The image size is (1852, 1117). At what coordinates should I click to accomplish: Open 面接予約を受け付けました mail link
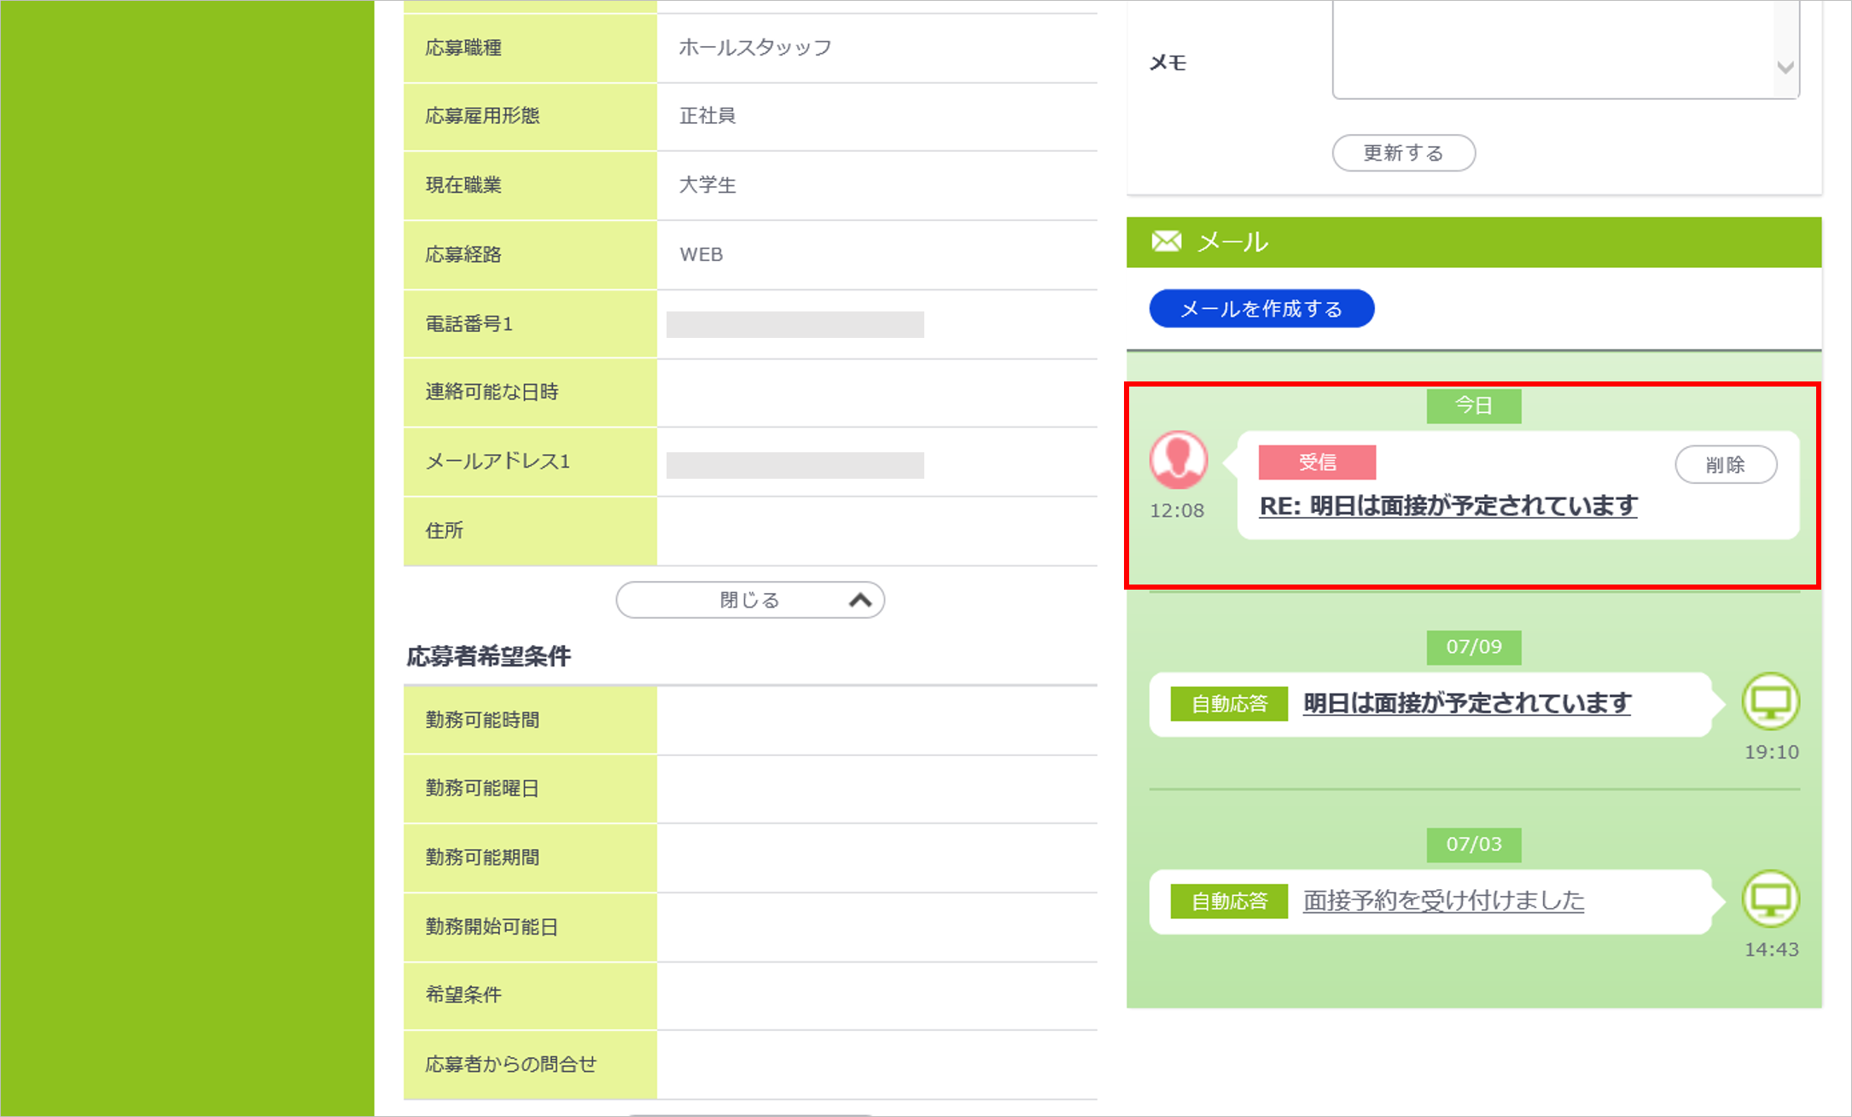[x=1443, y=900]
